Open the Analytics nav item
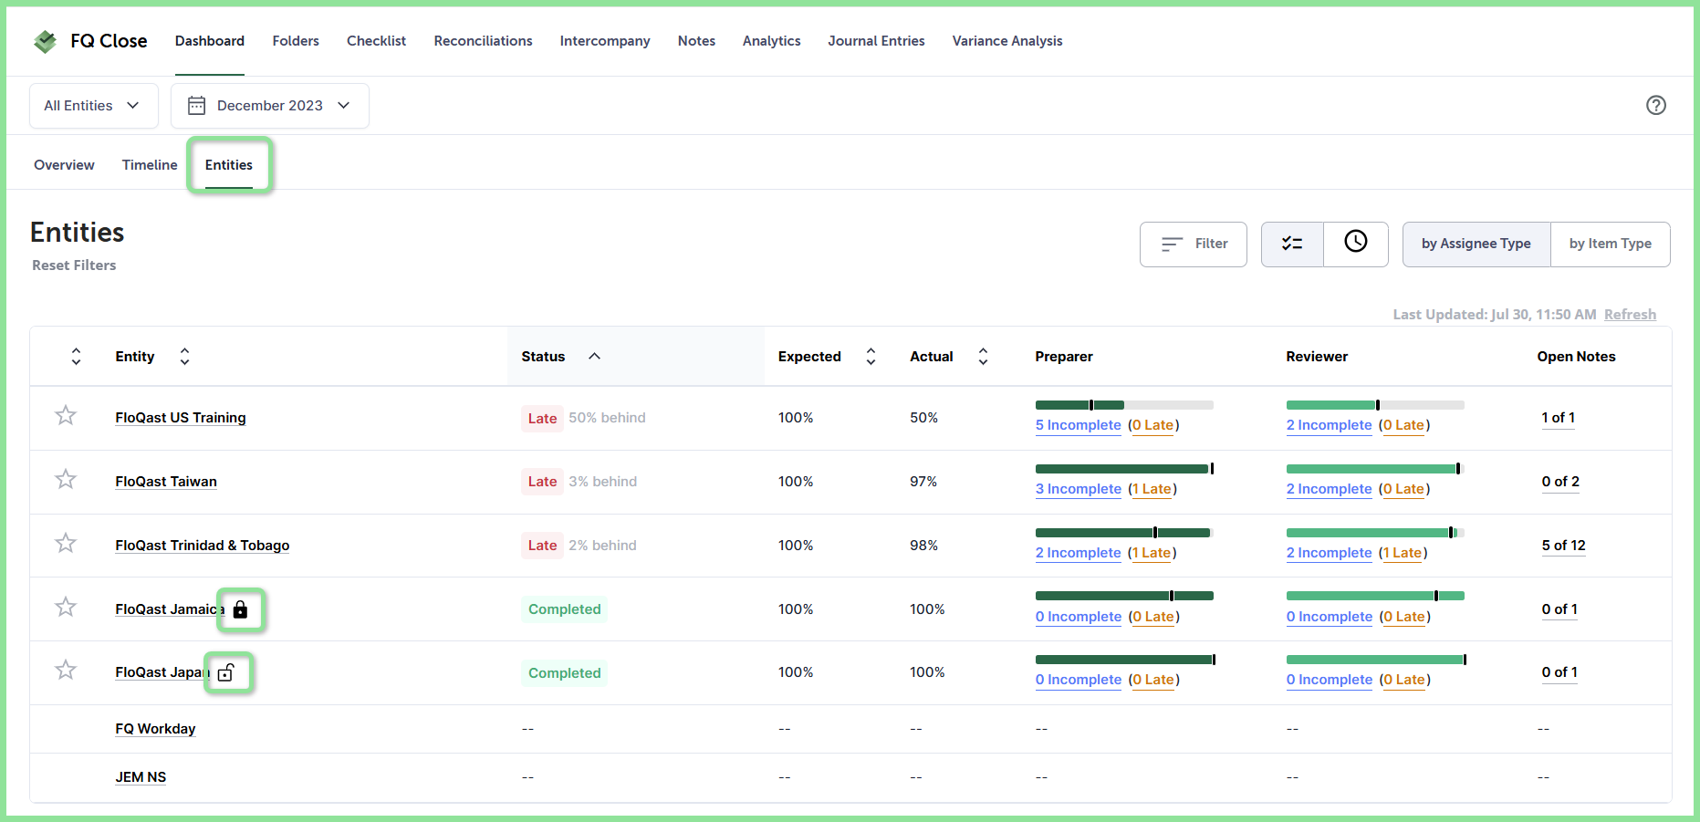This screenshot has height=822, width=1700. (x=771, y=41)
